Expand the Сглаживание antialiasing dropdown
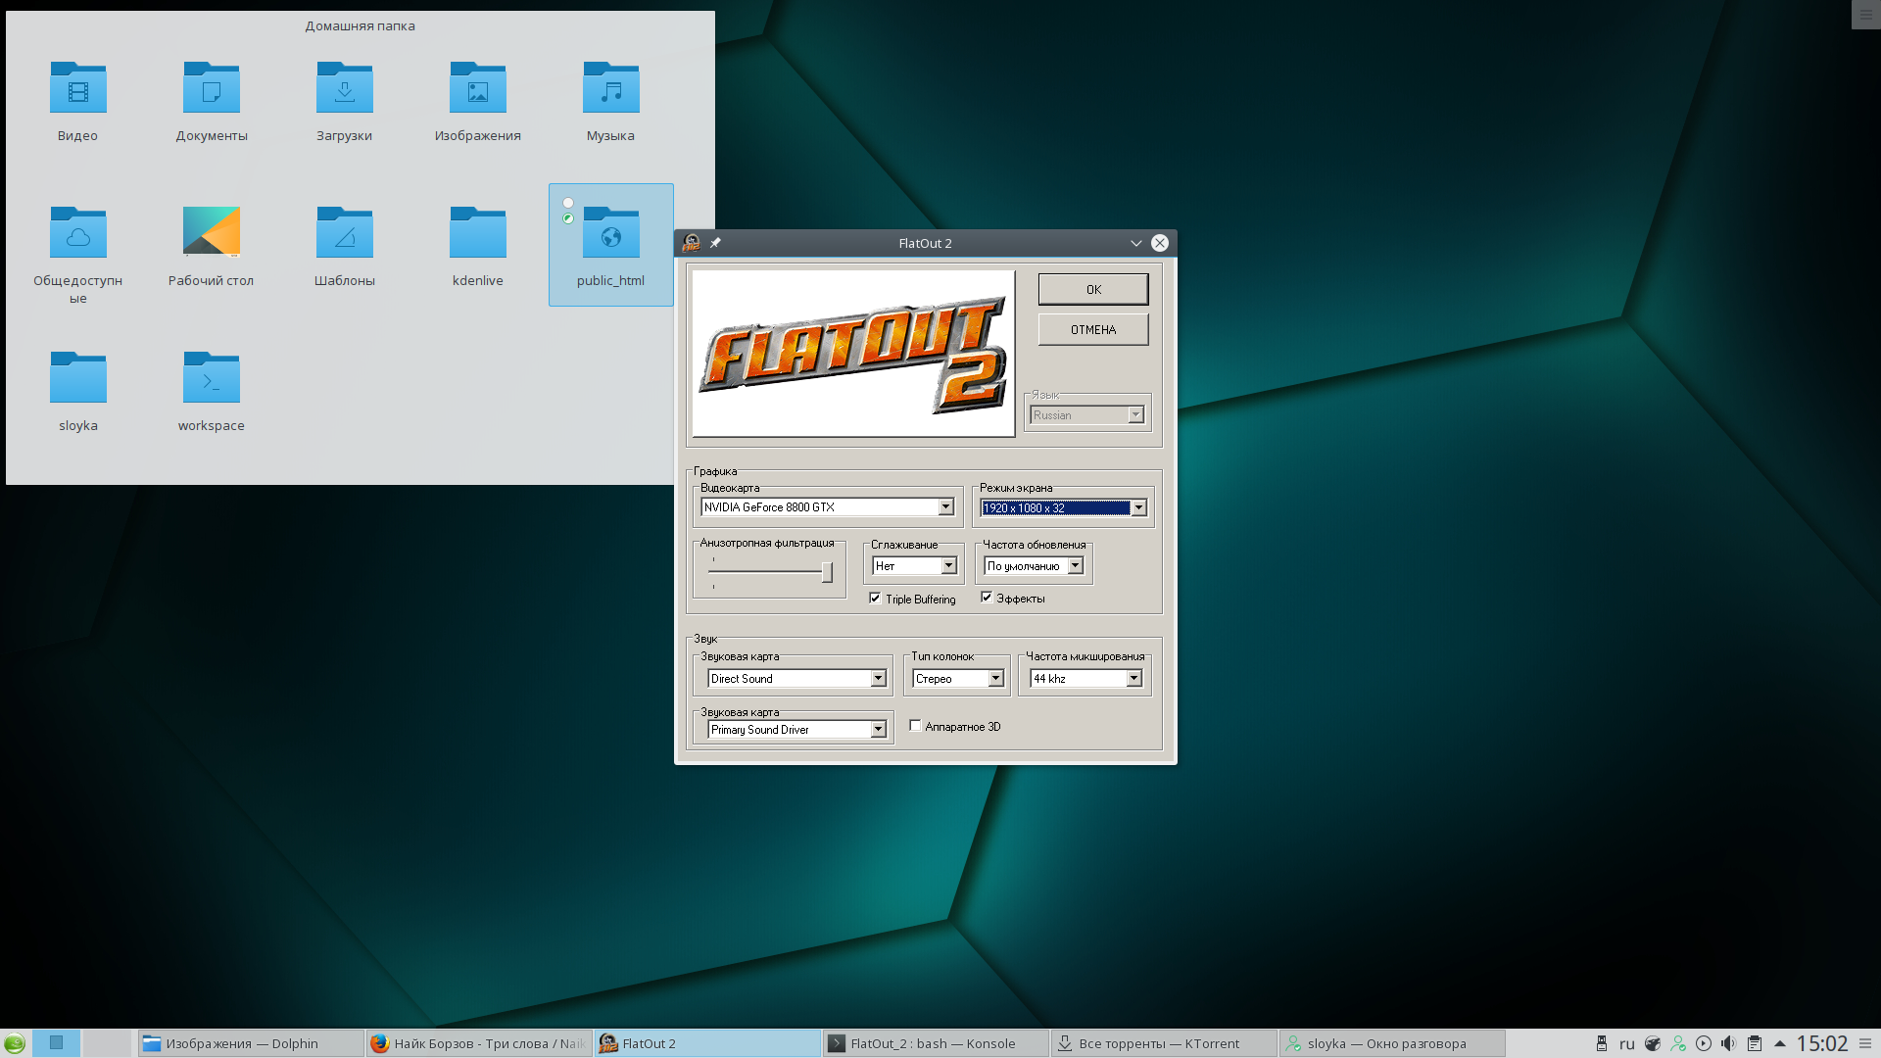 [948, 566]
